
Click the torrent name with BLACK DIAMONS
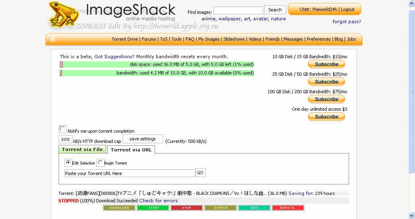(x=171, y=193)
